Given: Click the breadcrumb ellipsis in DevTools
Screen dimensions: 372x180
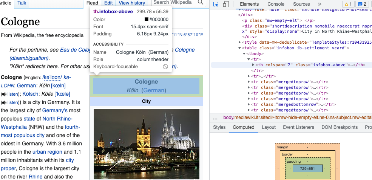Looking at the screenshot, I should click(215, 117).
